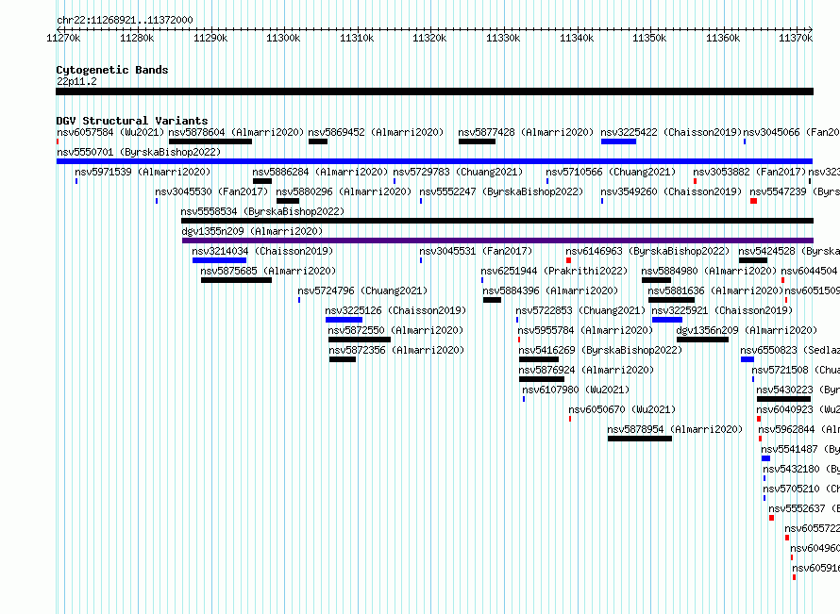
Task: Click nsv5884980 (Almarri2020) label
Action: point(709,271)
